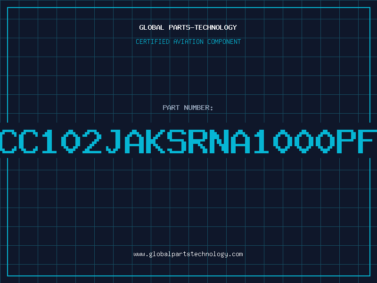
Task: Click the GLOBAL PARTS-TECHNOLOGY title text
Action: click(x=188, y=27)
